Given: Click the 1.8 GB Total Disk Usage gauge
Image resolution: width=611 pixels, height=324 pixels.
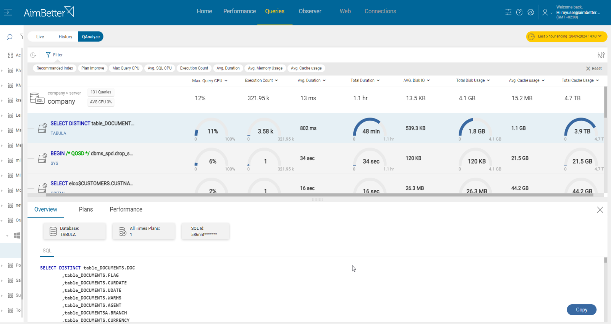Looking at the screenshot, I should pyautogui.click(x=476, y=128).
